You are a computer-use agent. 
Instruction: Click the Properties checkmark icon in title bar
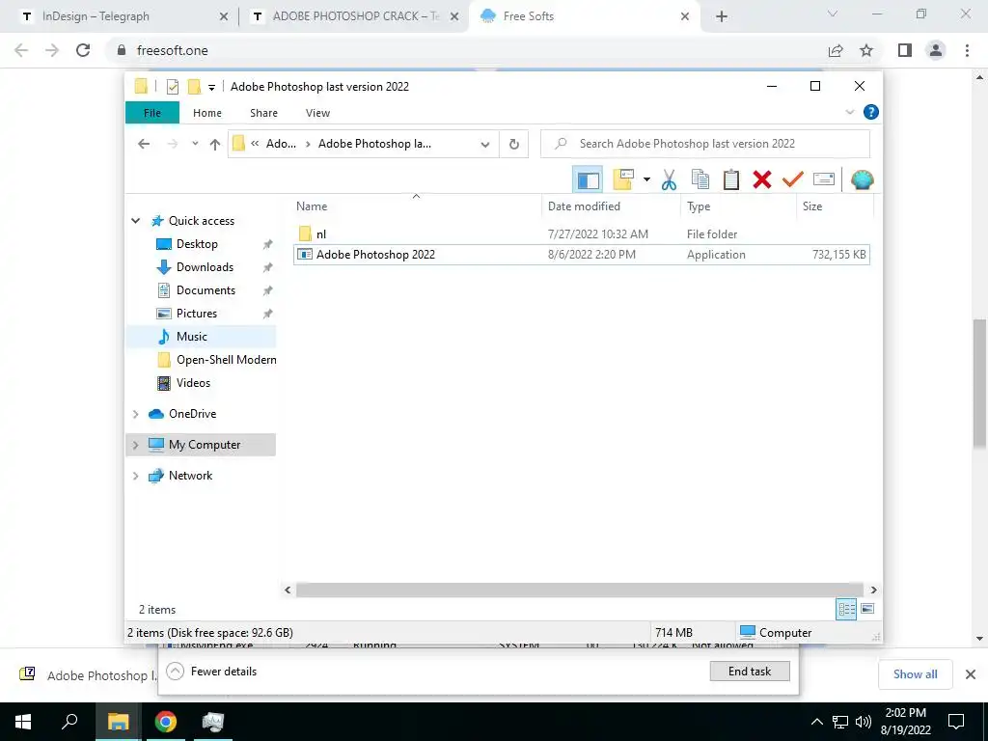[x=172, y=86]
